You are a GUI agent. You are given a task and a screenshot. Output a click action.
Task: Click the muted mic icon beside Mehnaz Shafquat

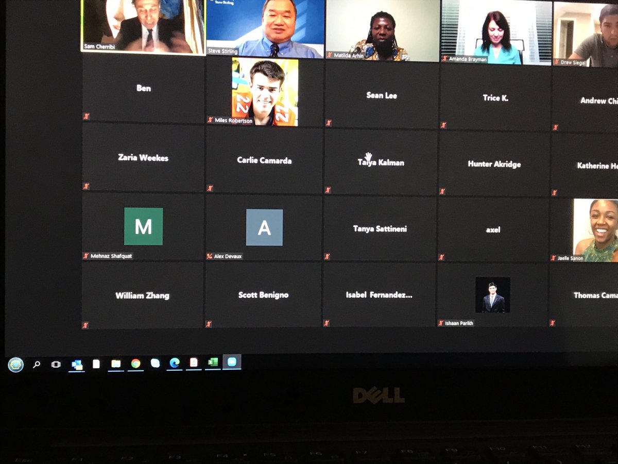[86, 256]
